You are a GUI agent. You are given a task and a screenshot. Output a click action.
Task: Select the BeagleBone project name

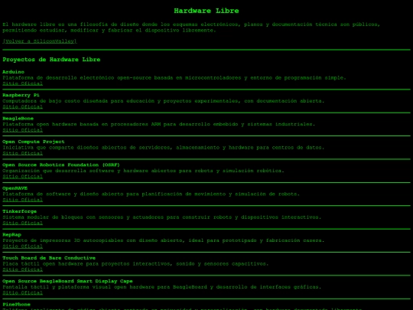point(18,119)
